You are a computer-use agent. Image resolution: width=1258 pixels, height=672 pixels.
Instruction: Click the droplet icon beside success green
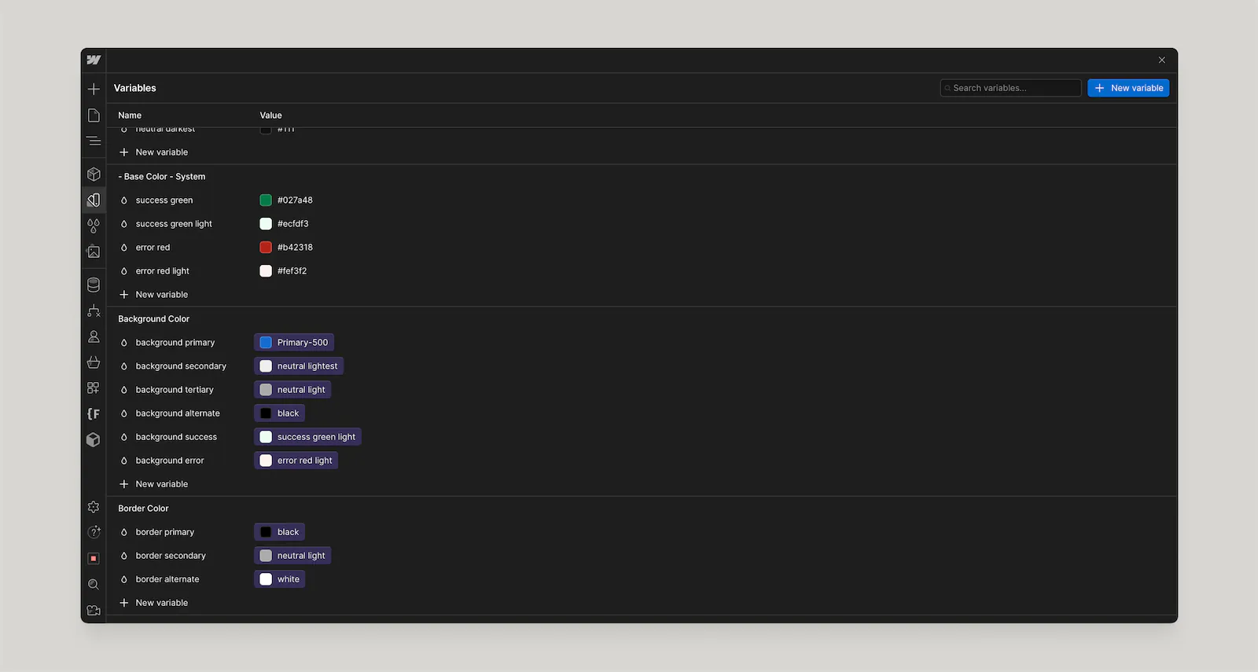(x=123, y=200)
